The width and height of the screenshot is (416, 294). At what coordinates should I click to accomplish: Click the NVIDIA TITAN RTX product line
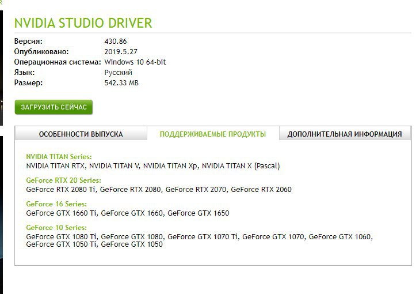pyautogui.click(x=153, y=166)
